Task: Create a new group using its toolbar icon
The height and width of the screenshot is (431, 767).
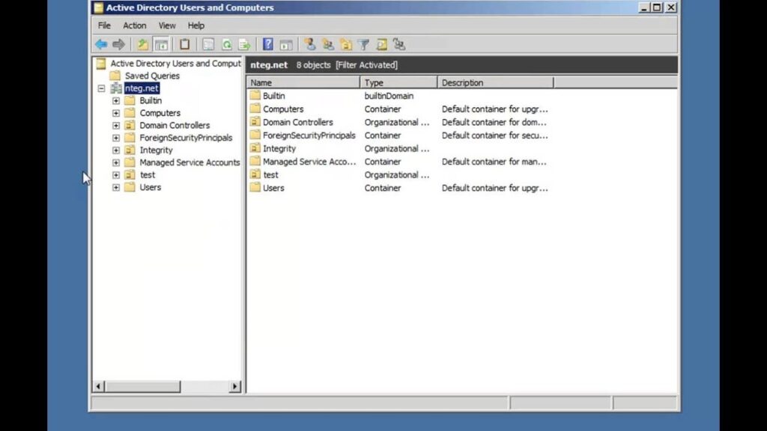Action: 327,44
